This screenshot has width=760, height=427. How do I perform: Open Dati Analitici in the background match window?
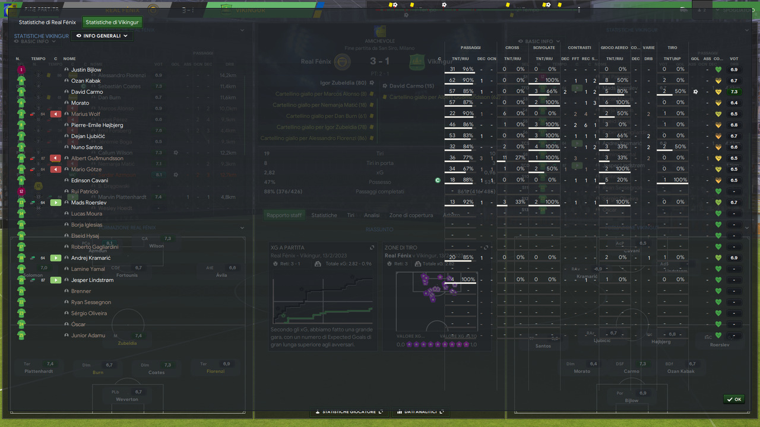pyautogui.click(x=420, y=412)
